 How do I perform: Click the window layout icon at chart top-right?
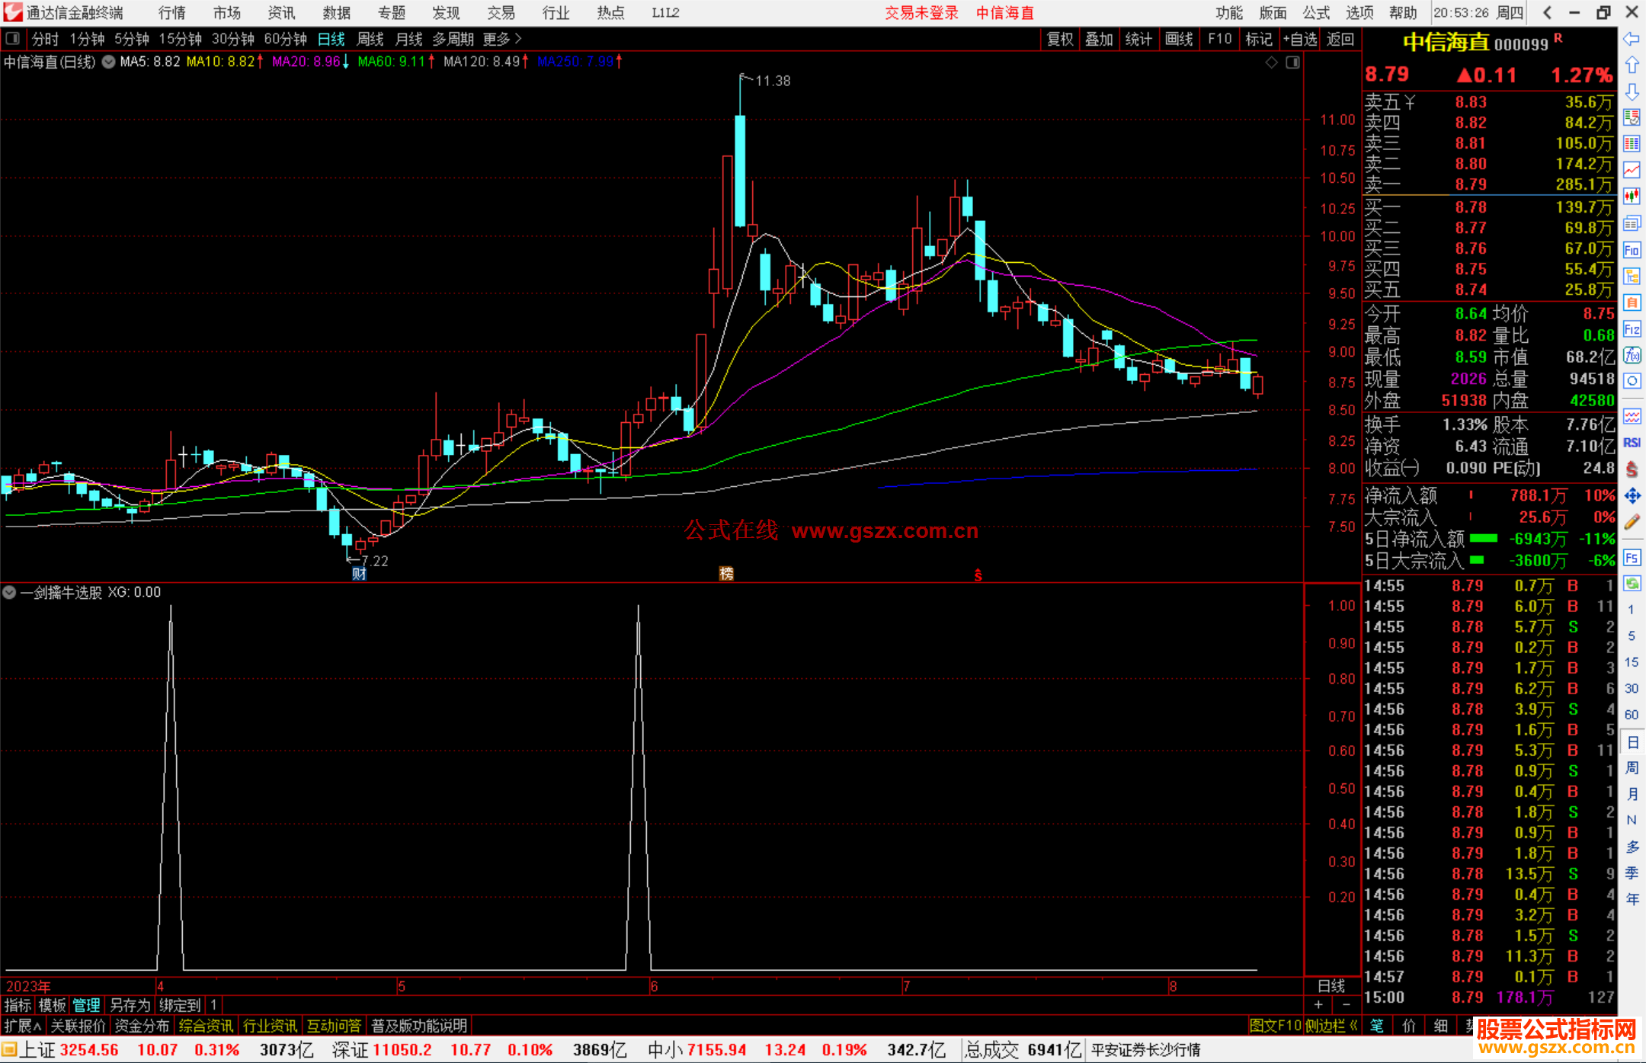(x=1292, y=62)
